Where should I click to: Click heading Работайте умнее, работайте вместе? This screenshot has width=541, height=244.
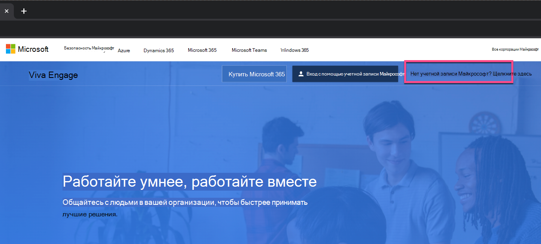click(x=190, y=182)
